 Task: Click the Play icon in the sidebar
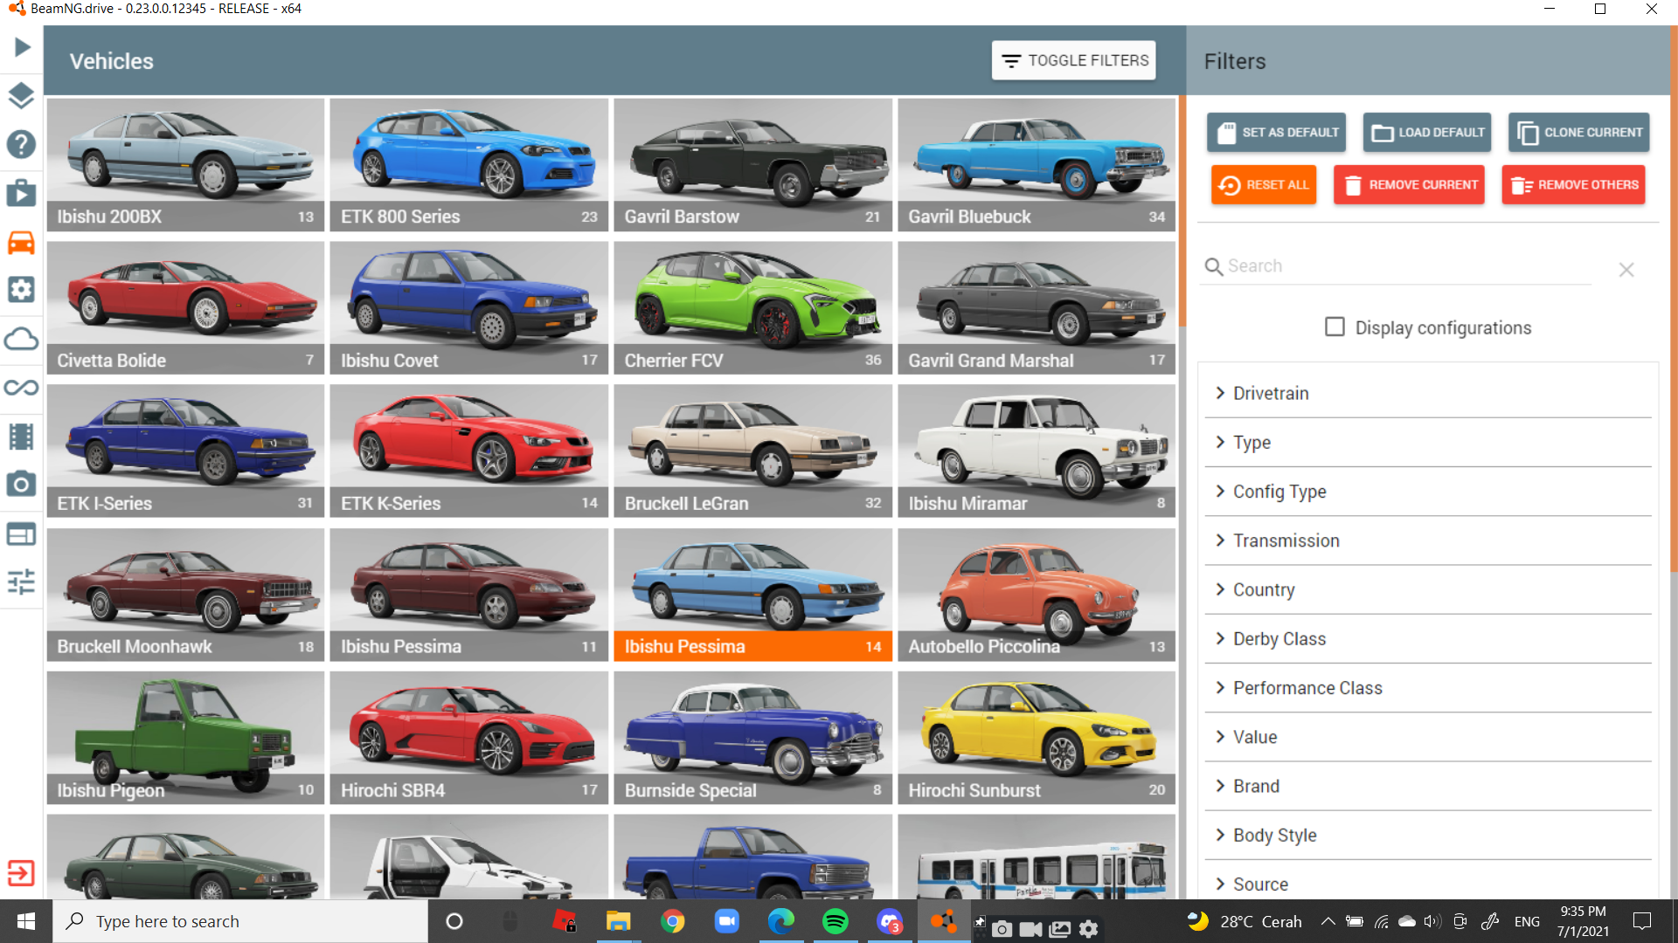[x=22, y=47]
